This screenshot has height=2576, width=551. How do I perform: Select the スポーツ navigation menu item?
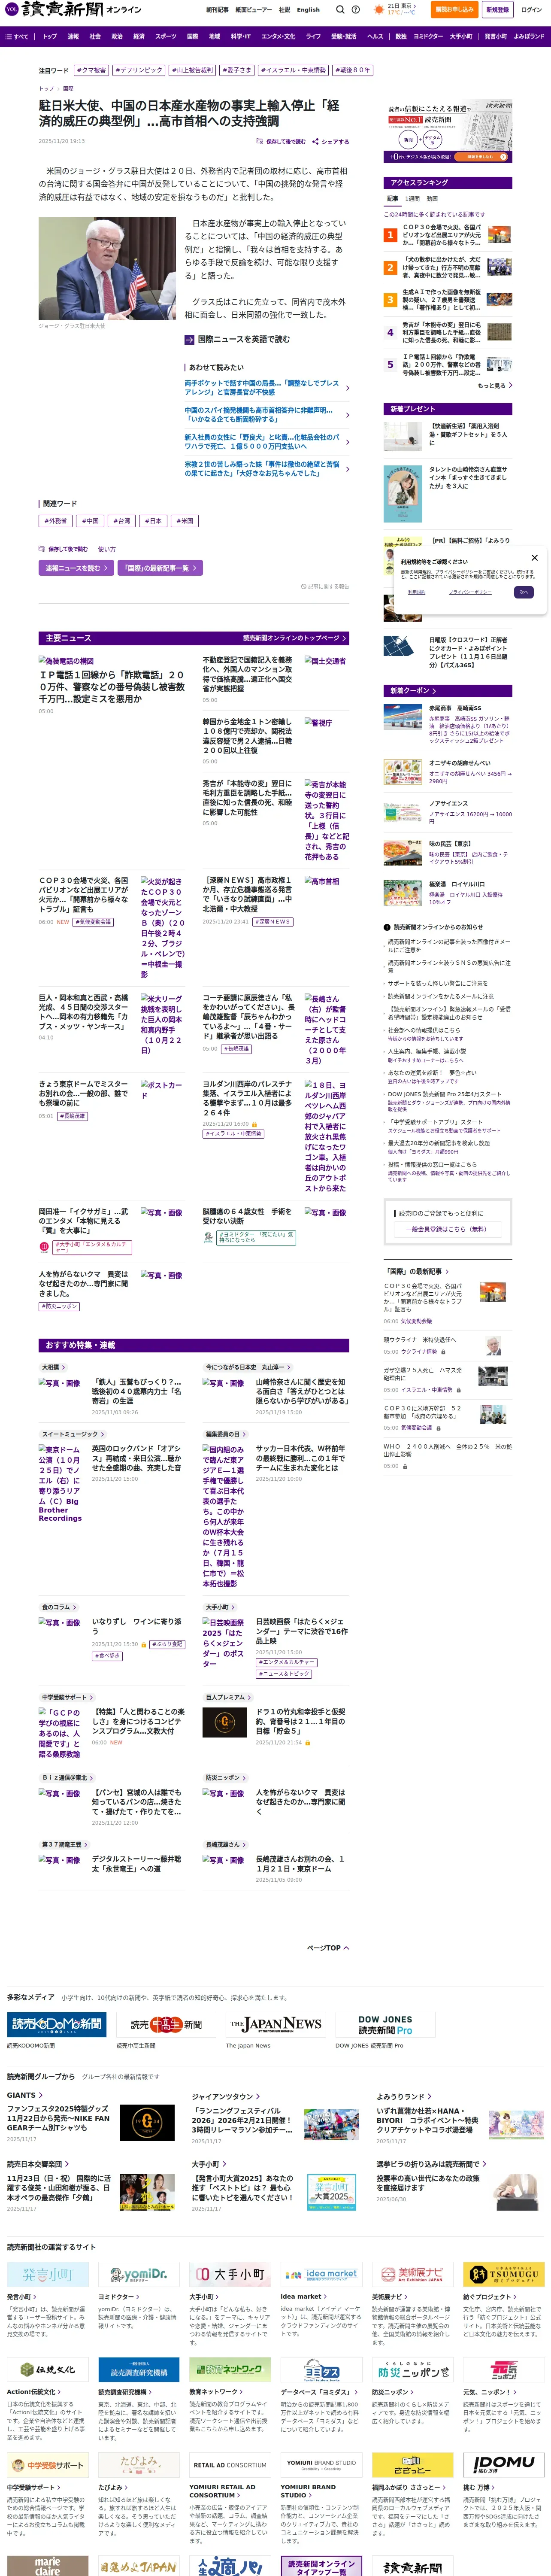(166, 36)
